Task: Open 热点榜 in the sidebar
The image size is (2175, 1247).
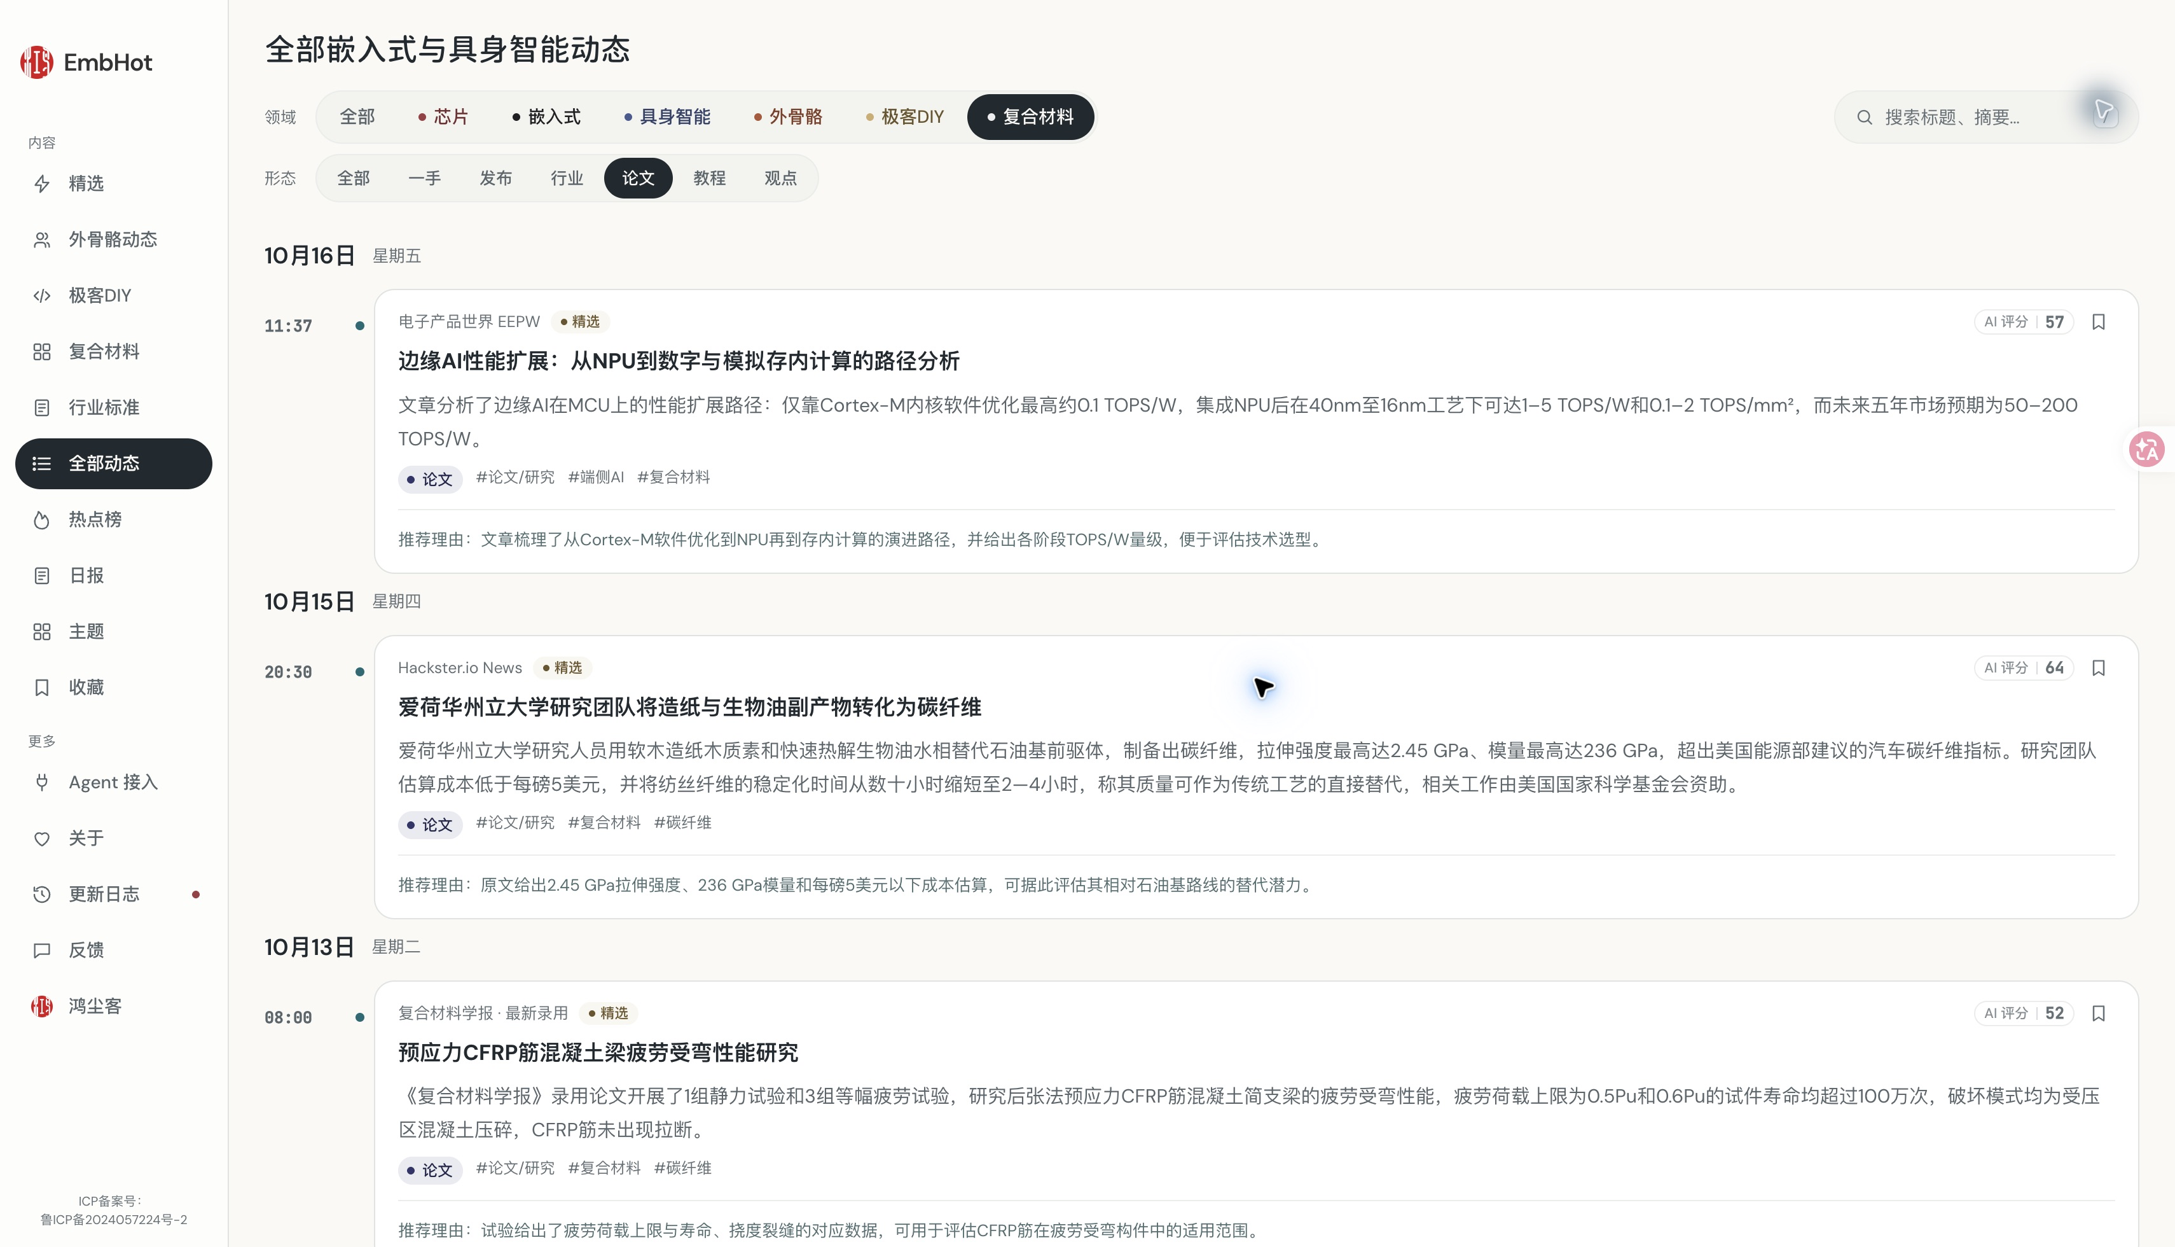Action: 113,520
